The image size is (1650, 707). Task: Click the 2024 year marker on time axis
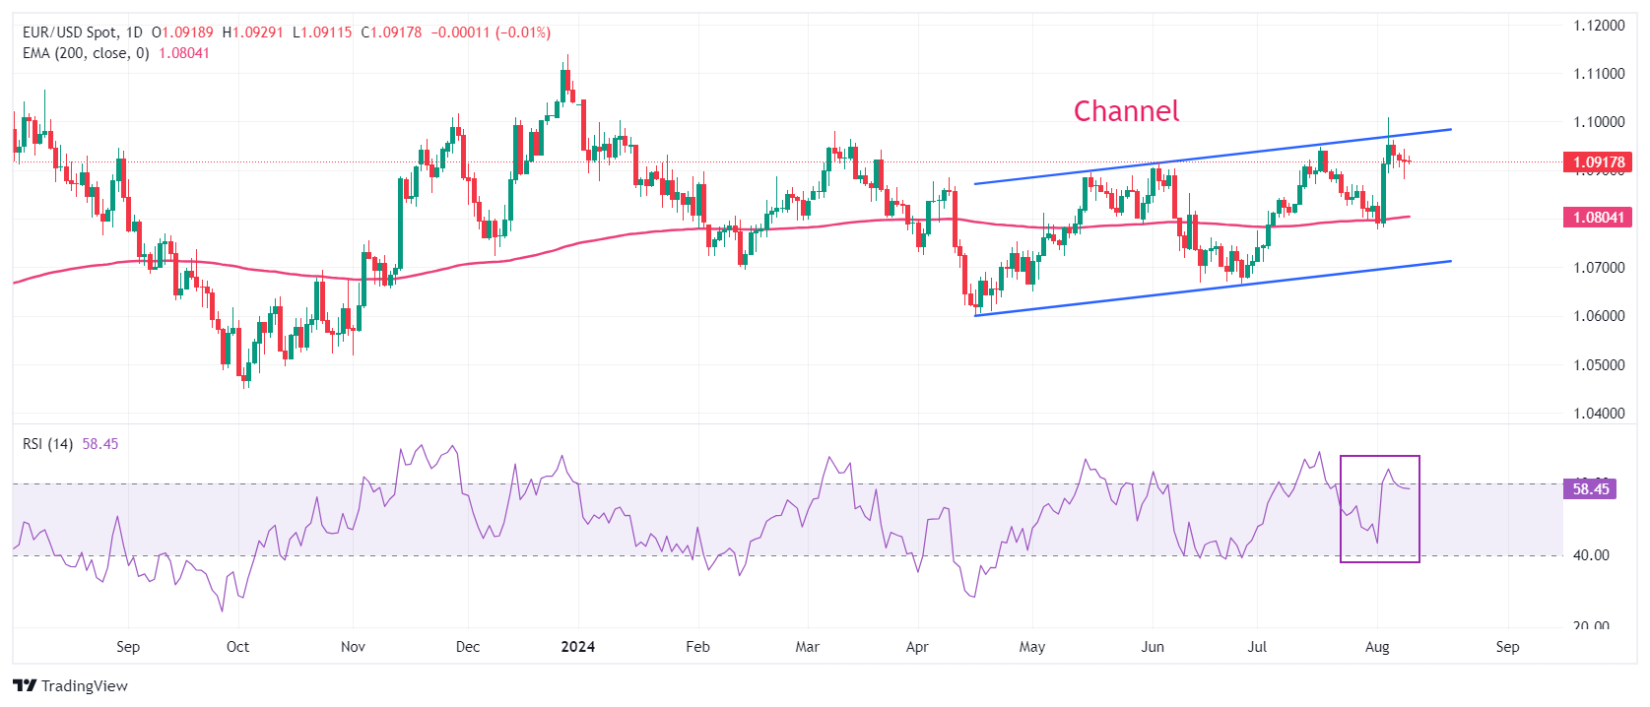577,647
